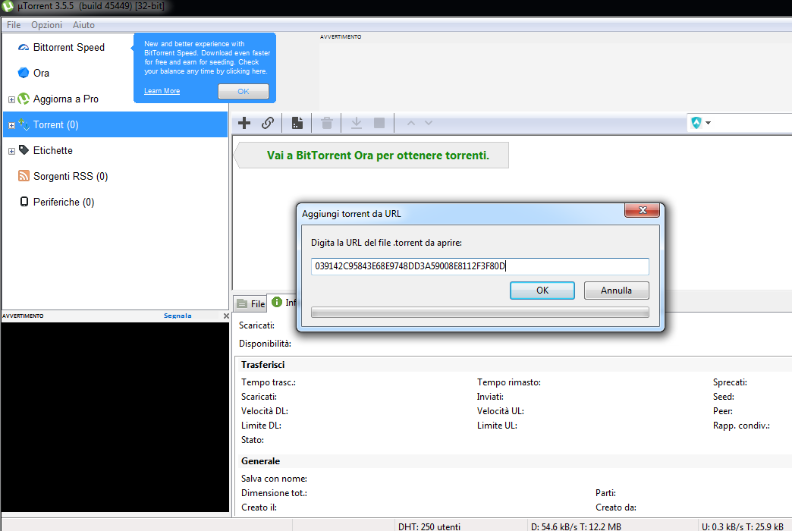Open the Aiuto menu
The width and height of the screenshot is (792, 531).
[83, 25]
